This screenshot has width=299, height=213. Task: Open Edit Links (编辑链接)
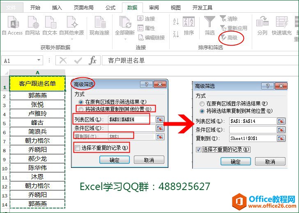tap(151, 37)
